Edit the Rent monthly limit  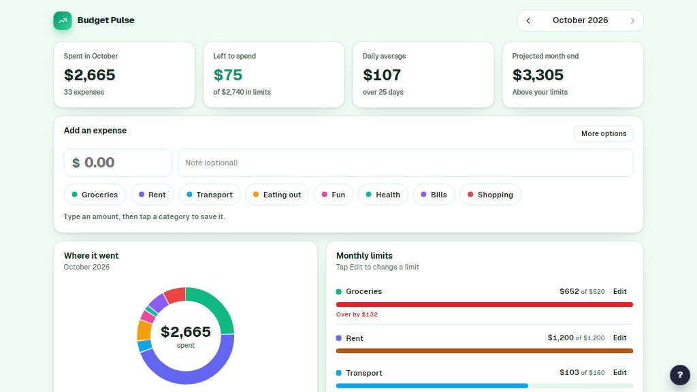click(619, 338)
